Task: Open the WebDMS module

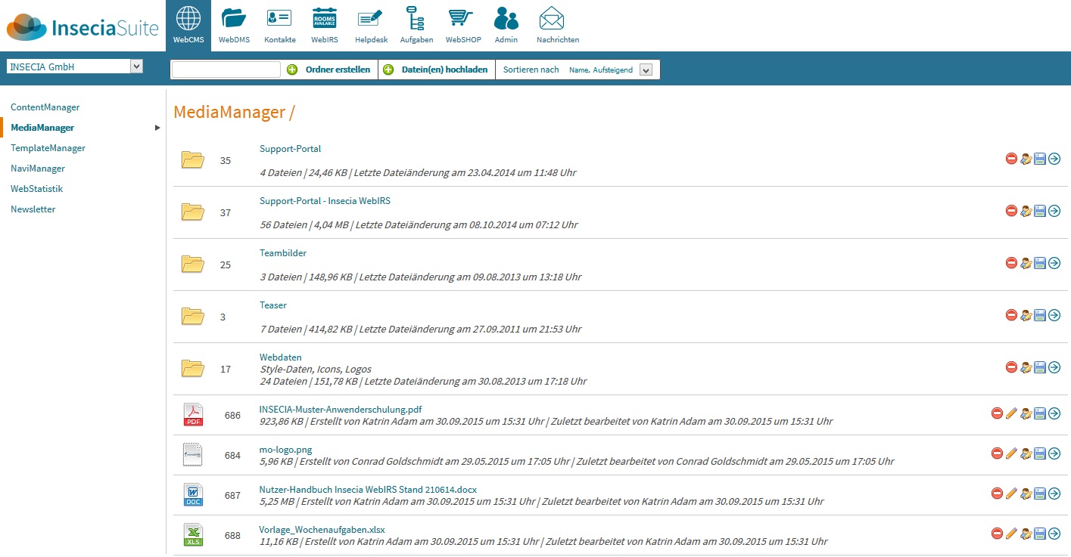Action: tap(234, 25)
